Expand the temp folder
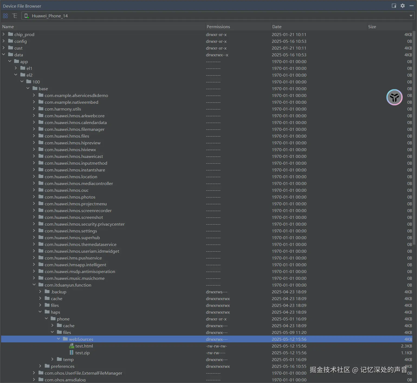The height and width of the screenshot is (383, 417). coord(52,359)
